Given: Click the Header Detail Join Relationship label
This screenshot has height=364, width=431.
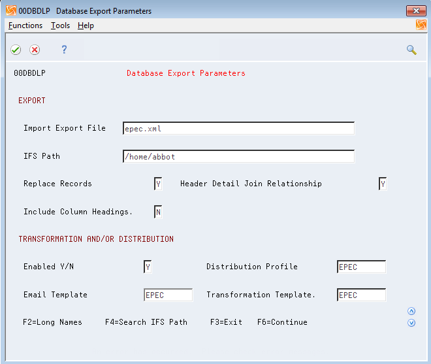Looking at the screenshot, I should tap(251, 184).
